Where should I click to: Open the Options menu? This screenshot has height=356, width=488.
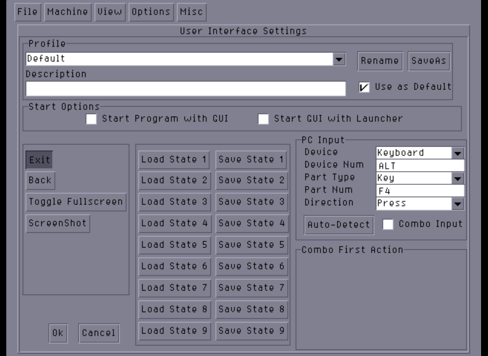(151, 12)
